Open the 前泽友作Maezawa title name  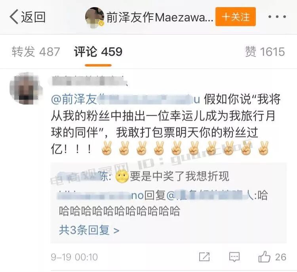(160, 17)
